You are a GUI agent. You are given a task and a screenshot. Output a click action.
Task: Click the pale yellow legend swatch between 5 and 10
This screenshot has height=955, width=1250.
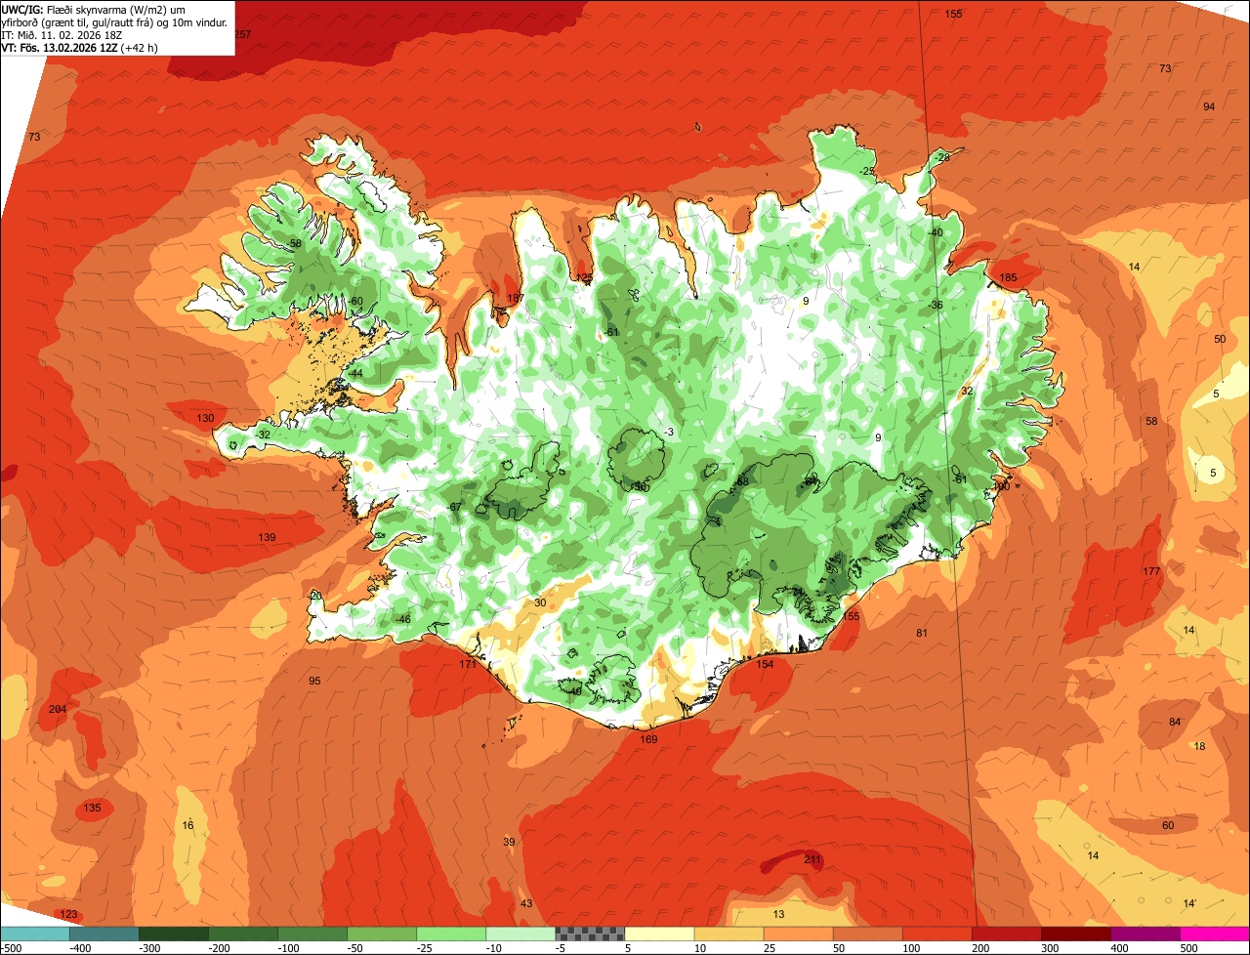click(659, 934)
